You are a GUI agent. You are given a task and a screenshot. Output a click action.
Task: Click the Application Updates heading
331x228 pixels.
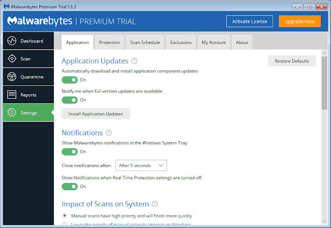(x=95, y=61)
